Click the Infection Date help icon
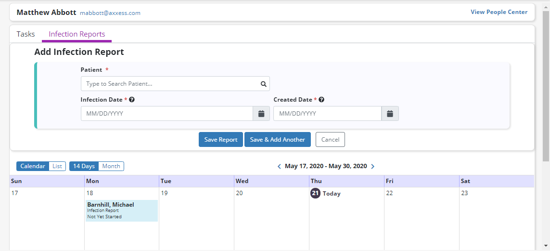The width and height of the screenshot is (550, 251). click(132, 100)
